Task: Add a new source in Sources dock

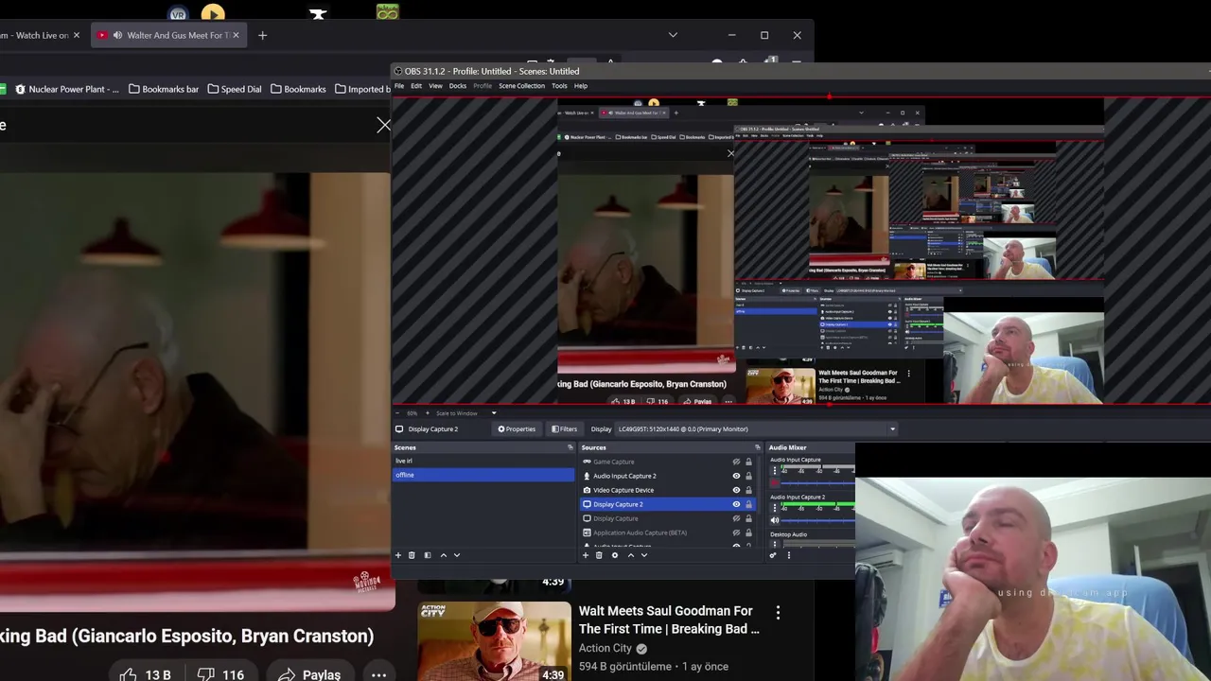Action: (x=586, y=555)
